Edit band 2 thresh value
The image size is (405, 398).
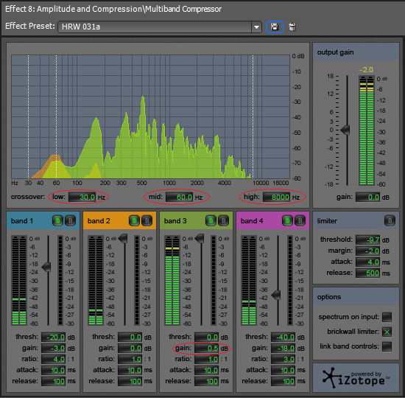point(130,338)
